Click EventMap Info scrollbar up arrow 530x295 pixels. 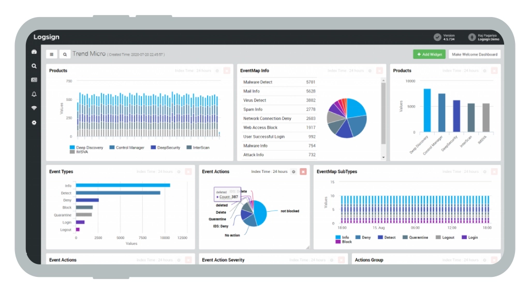pos(384,80)
